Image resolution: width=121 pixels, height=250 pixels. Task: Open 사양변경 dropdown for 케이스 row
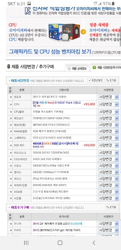coord(109,179)
